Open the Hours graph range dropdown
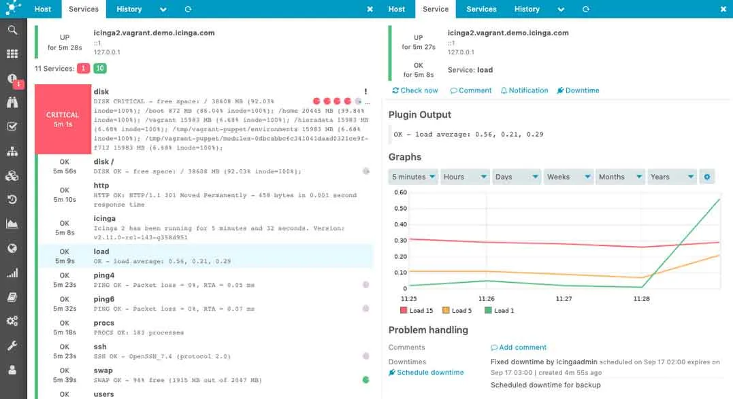 (465, 177)
